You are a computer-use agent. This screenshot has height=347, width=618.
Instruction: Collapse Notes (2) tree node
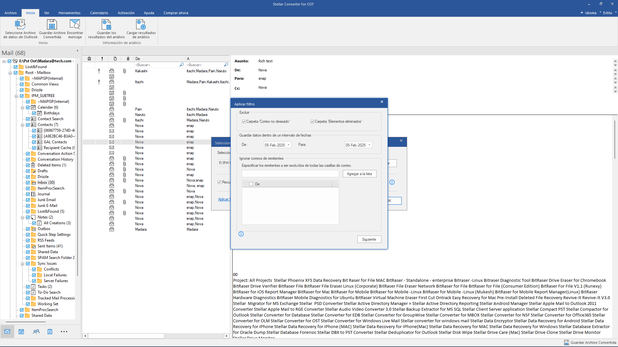coord(22,218)
